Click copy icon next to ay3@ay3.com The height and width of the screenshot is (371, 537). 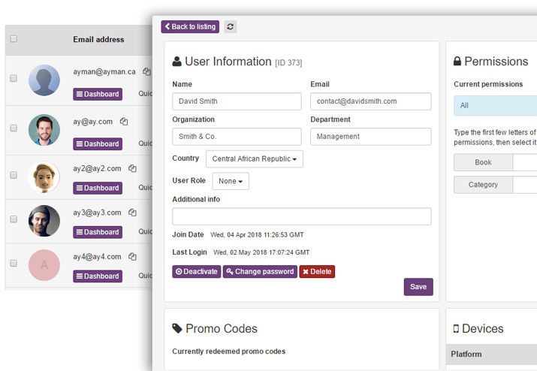pyautogui.click(x=132, y=213)
